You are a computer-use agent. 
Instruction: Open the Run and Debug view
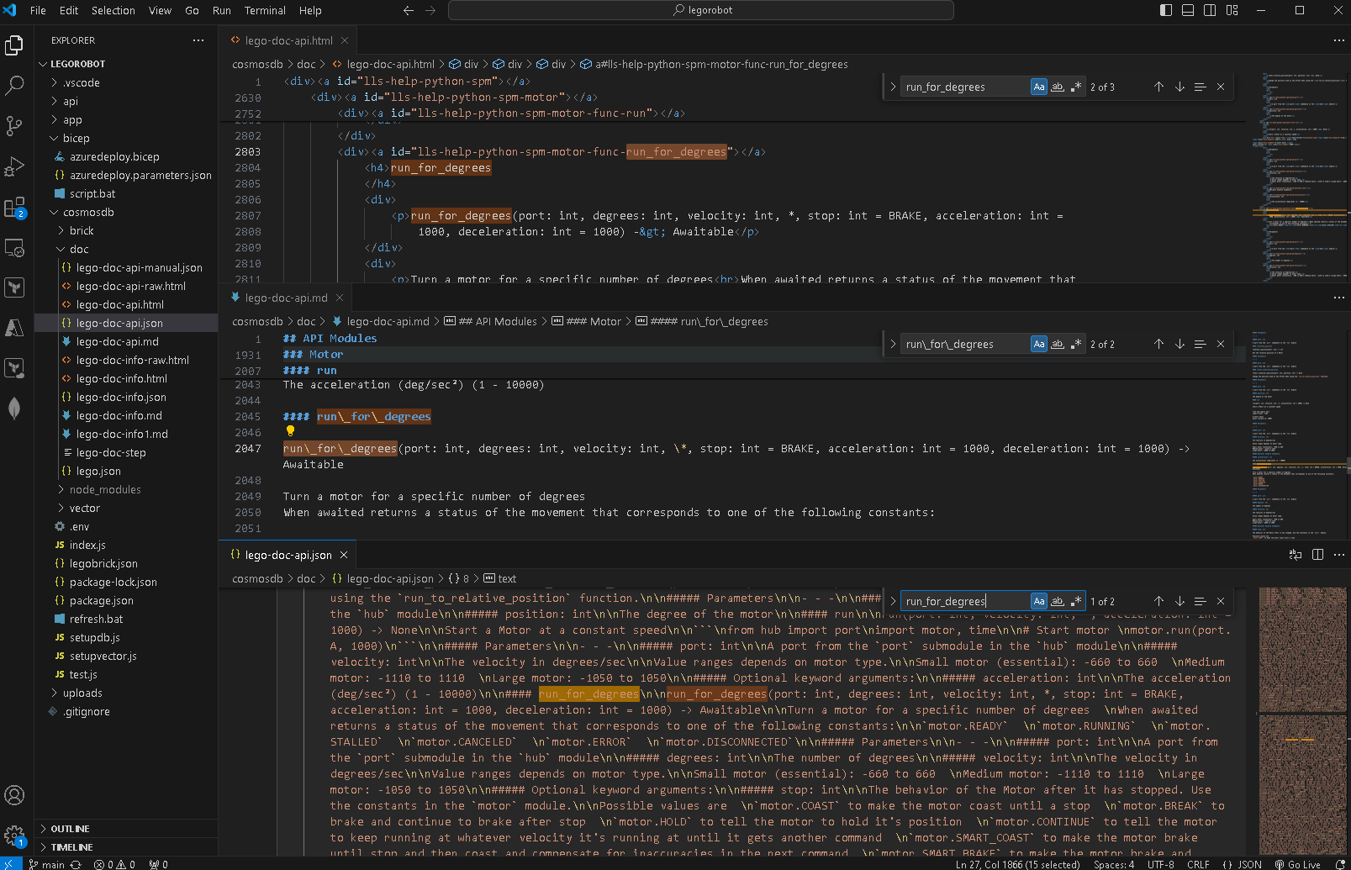point(14,166)
